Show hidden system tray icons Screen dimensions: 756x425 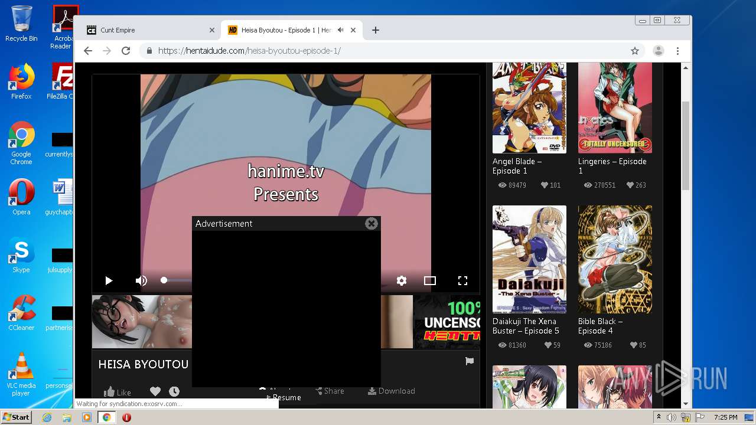[x=659, y=417]
